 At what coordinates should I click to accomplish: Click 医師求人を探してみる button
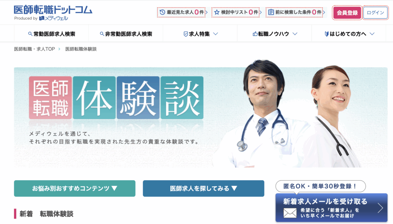coord(203,188)
